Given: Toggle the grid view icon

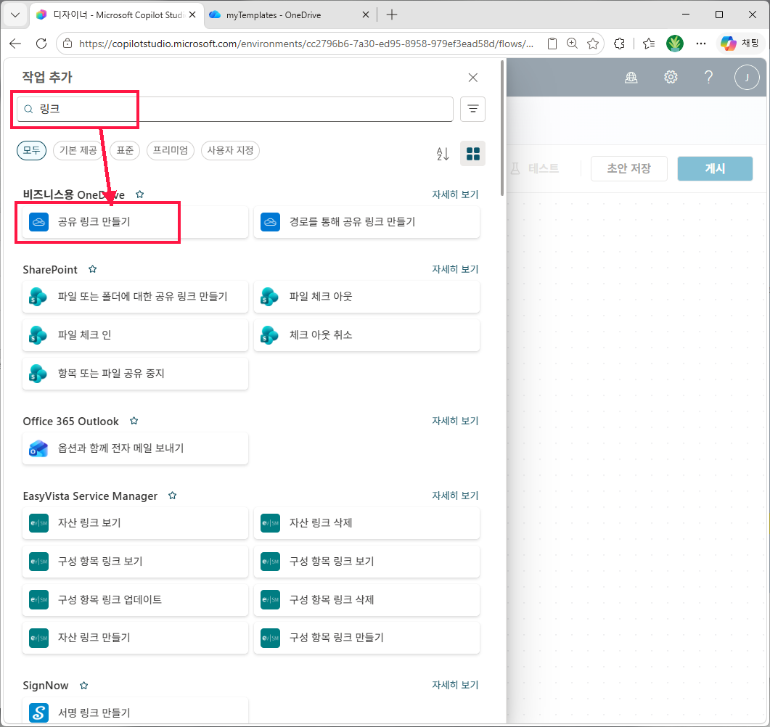Looking at the screenshot, I should [472, 154].
